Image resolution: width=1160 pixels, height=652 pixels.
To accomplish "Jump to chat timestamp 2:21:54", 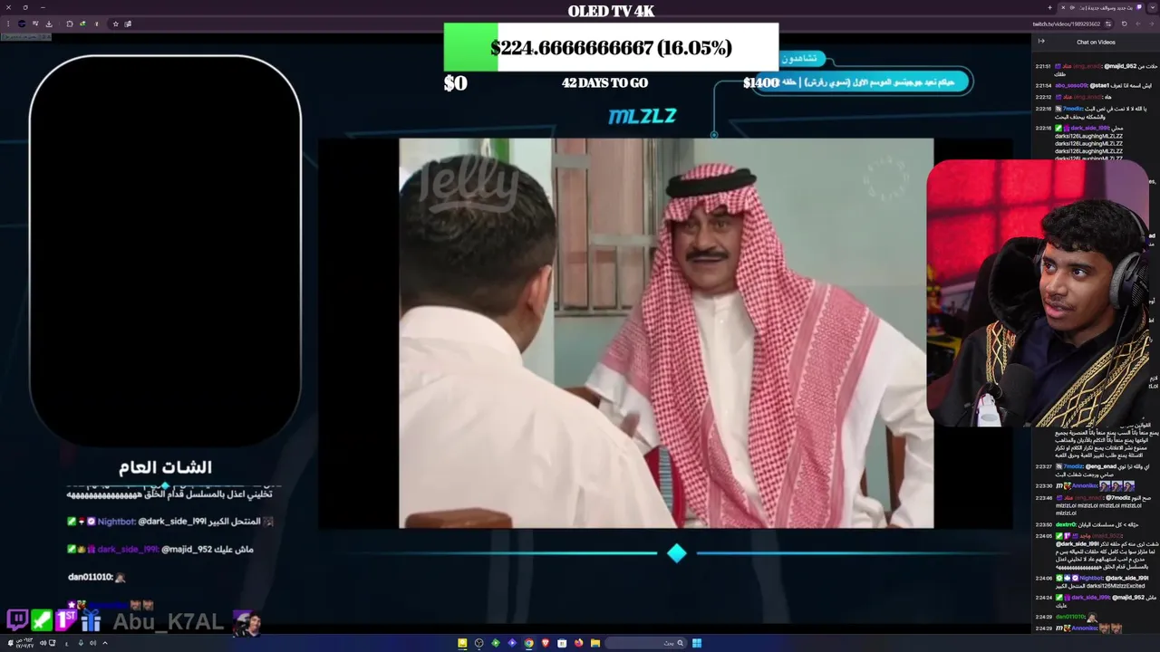I will pos(1043,85).
